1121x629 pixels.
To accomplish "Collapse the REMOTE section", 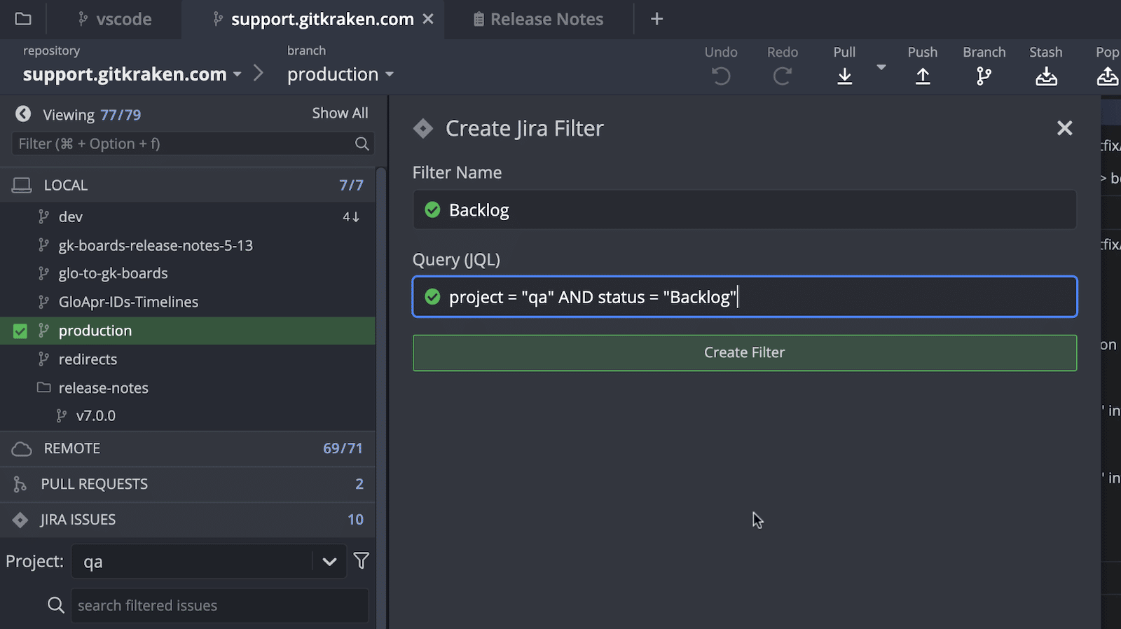I will pos(72,448).
